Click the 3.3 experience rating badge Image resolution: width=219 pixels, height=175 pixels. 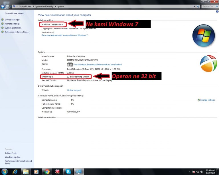[x=70, y=65]
